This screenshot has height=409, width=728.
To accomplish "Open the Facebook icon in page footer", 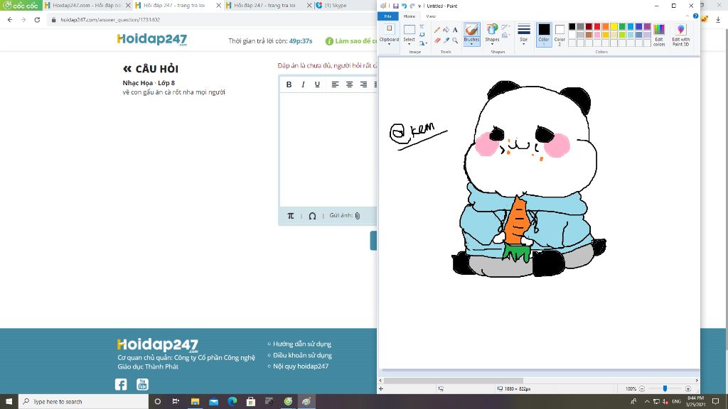I will pyautogui.click(x=121, y=384).
